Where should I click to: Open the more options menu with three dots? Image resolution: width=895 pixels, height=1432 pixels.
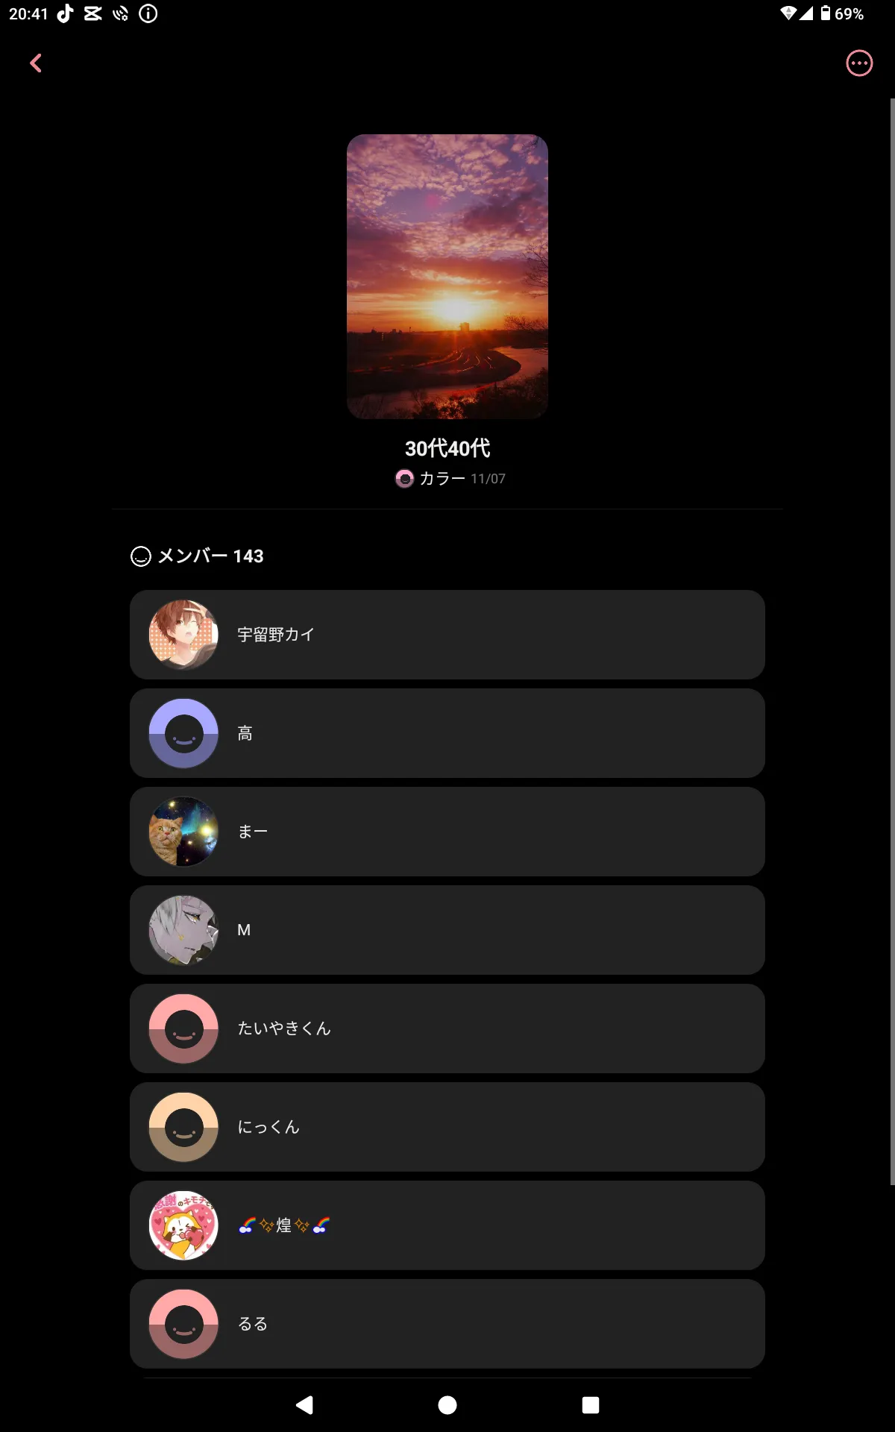coord(859,63)
